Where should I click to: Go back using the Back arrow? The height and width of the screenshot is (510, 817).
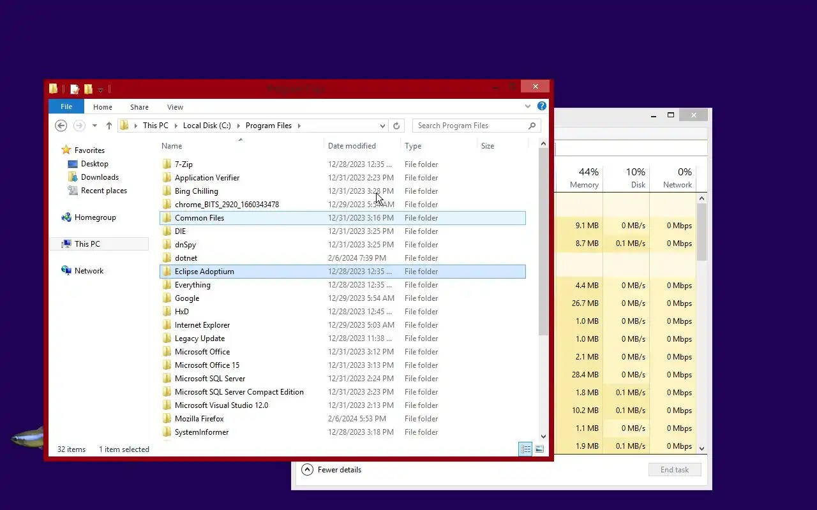pos(61,126)
